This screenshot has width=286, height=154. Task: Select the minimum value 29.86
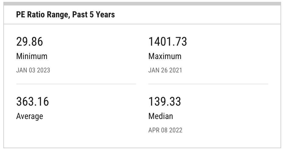point(30,41)
